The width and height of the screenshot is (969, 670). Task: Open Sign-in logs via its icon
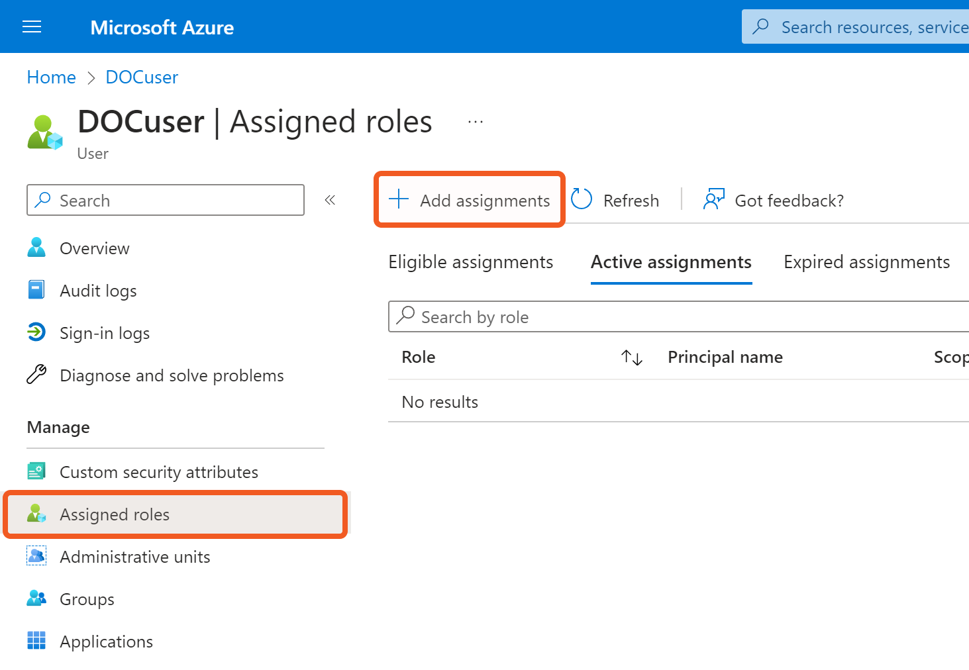pyautogui.click(x=36, y=332)
